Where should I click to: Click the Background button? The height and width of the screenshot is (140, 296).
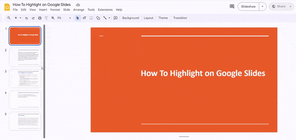pos(131,18)
